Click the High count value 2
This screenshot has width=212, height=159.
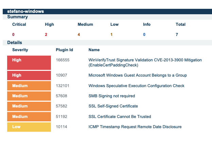(x=46, y=35)
